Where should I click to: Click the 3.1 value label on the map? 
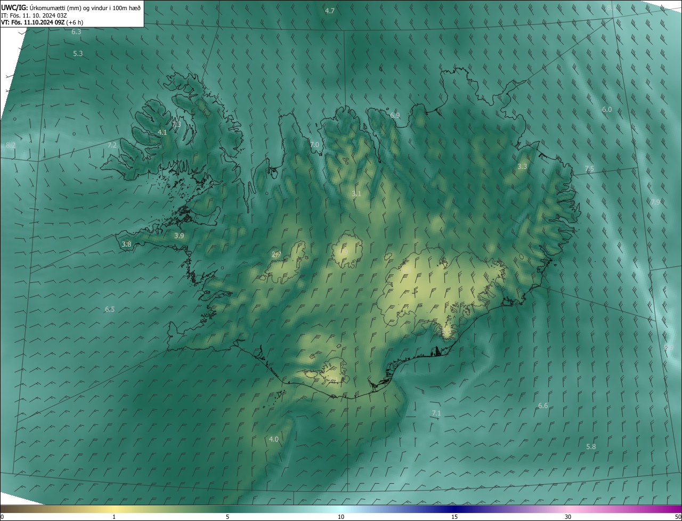pyautogui.click(x=356, y=194)
